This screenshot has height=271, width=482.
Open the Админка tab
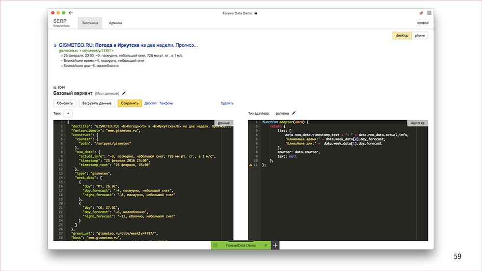click(115, 23)
